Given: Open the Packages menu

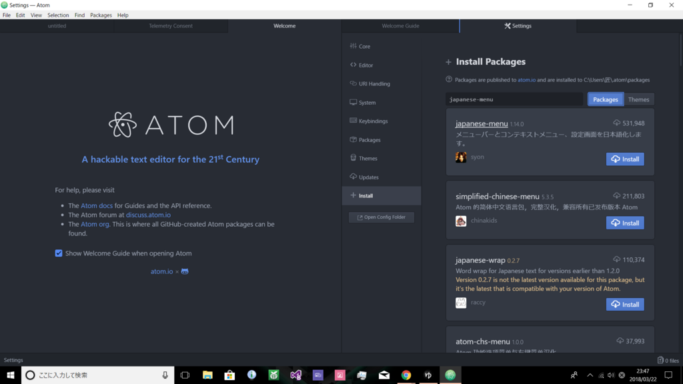Looking at the screenshot, I should click(101, 15).
